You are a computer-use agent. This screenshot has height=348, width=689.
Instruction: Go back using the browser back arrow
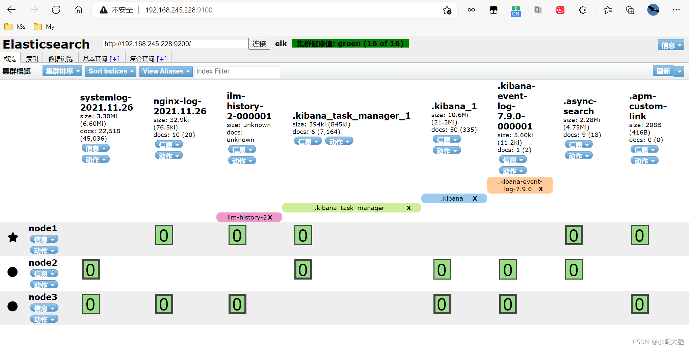pyautogui.click(x=12, y=10)
